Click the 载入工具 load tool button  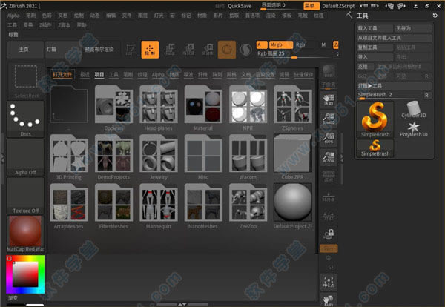(375, 28)
